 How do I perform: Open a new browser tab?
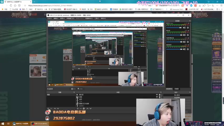click(x=34, y=2)
